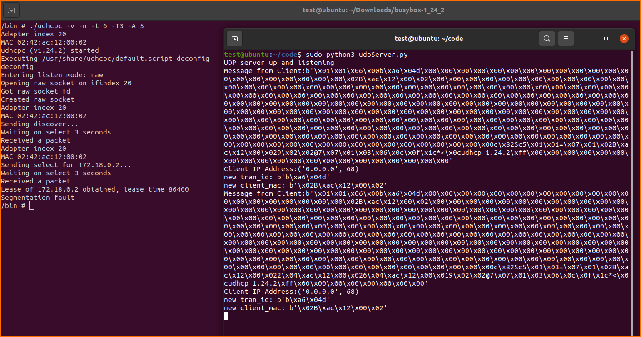
Task: Maximize the ~/code terminal window
Action: (x=606, y=39)
